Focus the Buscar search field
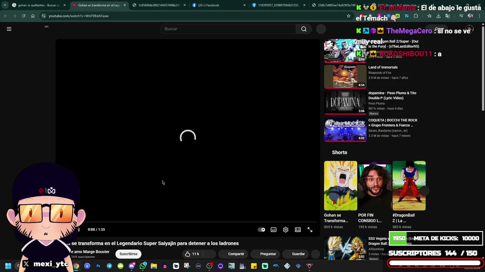The height and width of the screenshot is (272, 485). 228,29
